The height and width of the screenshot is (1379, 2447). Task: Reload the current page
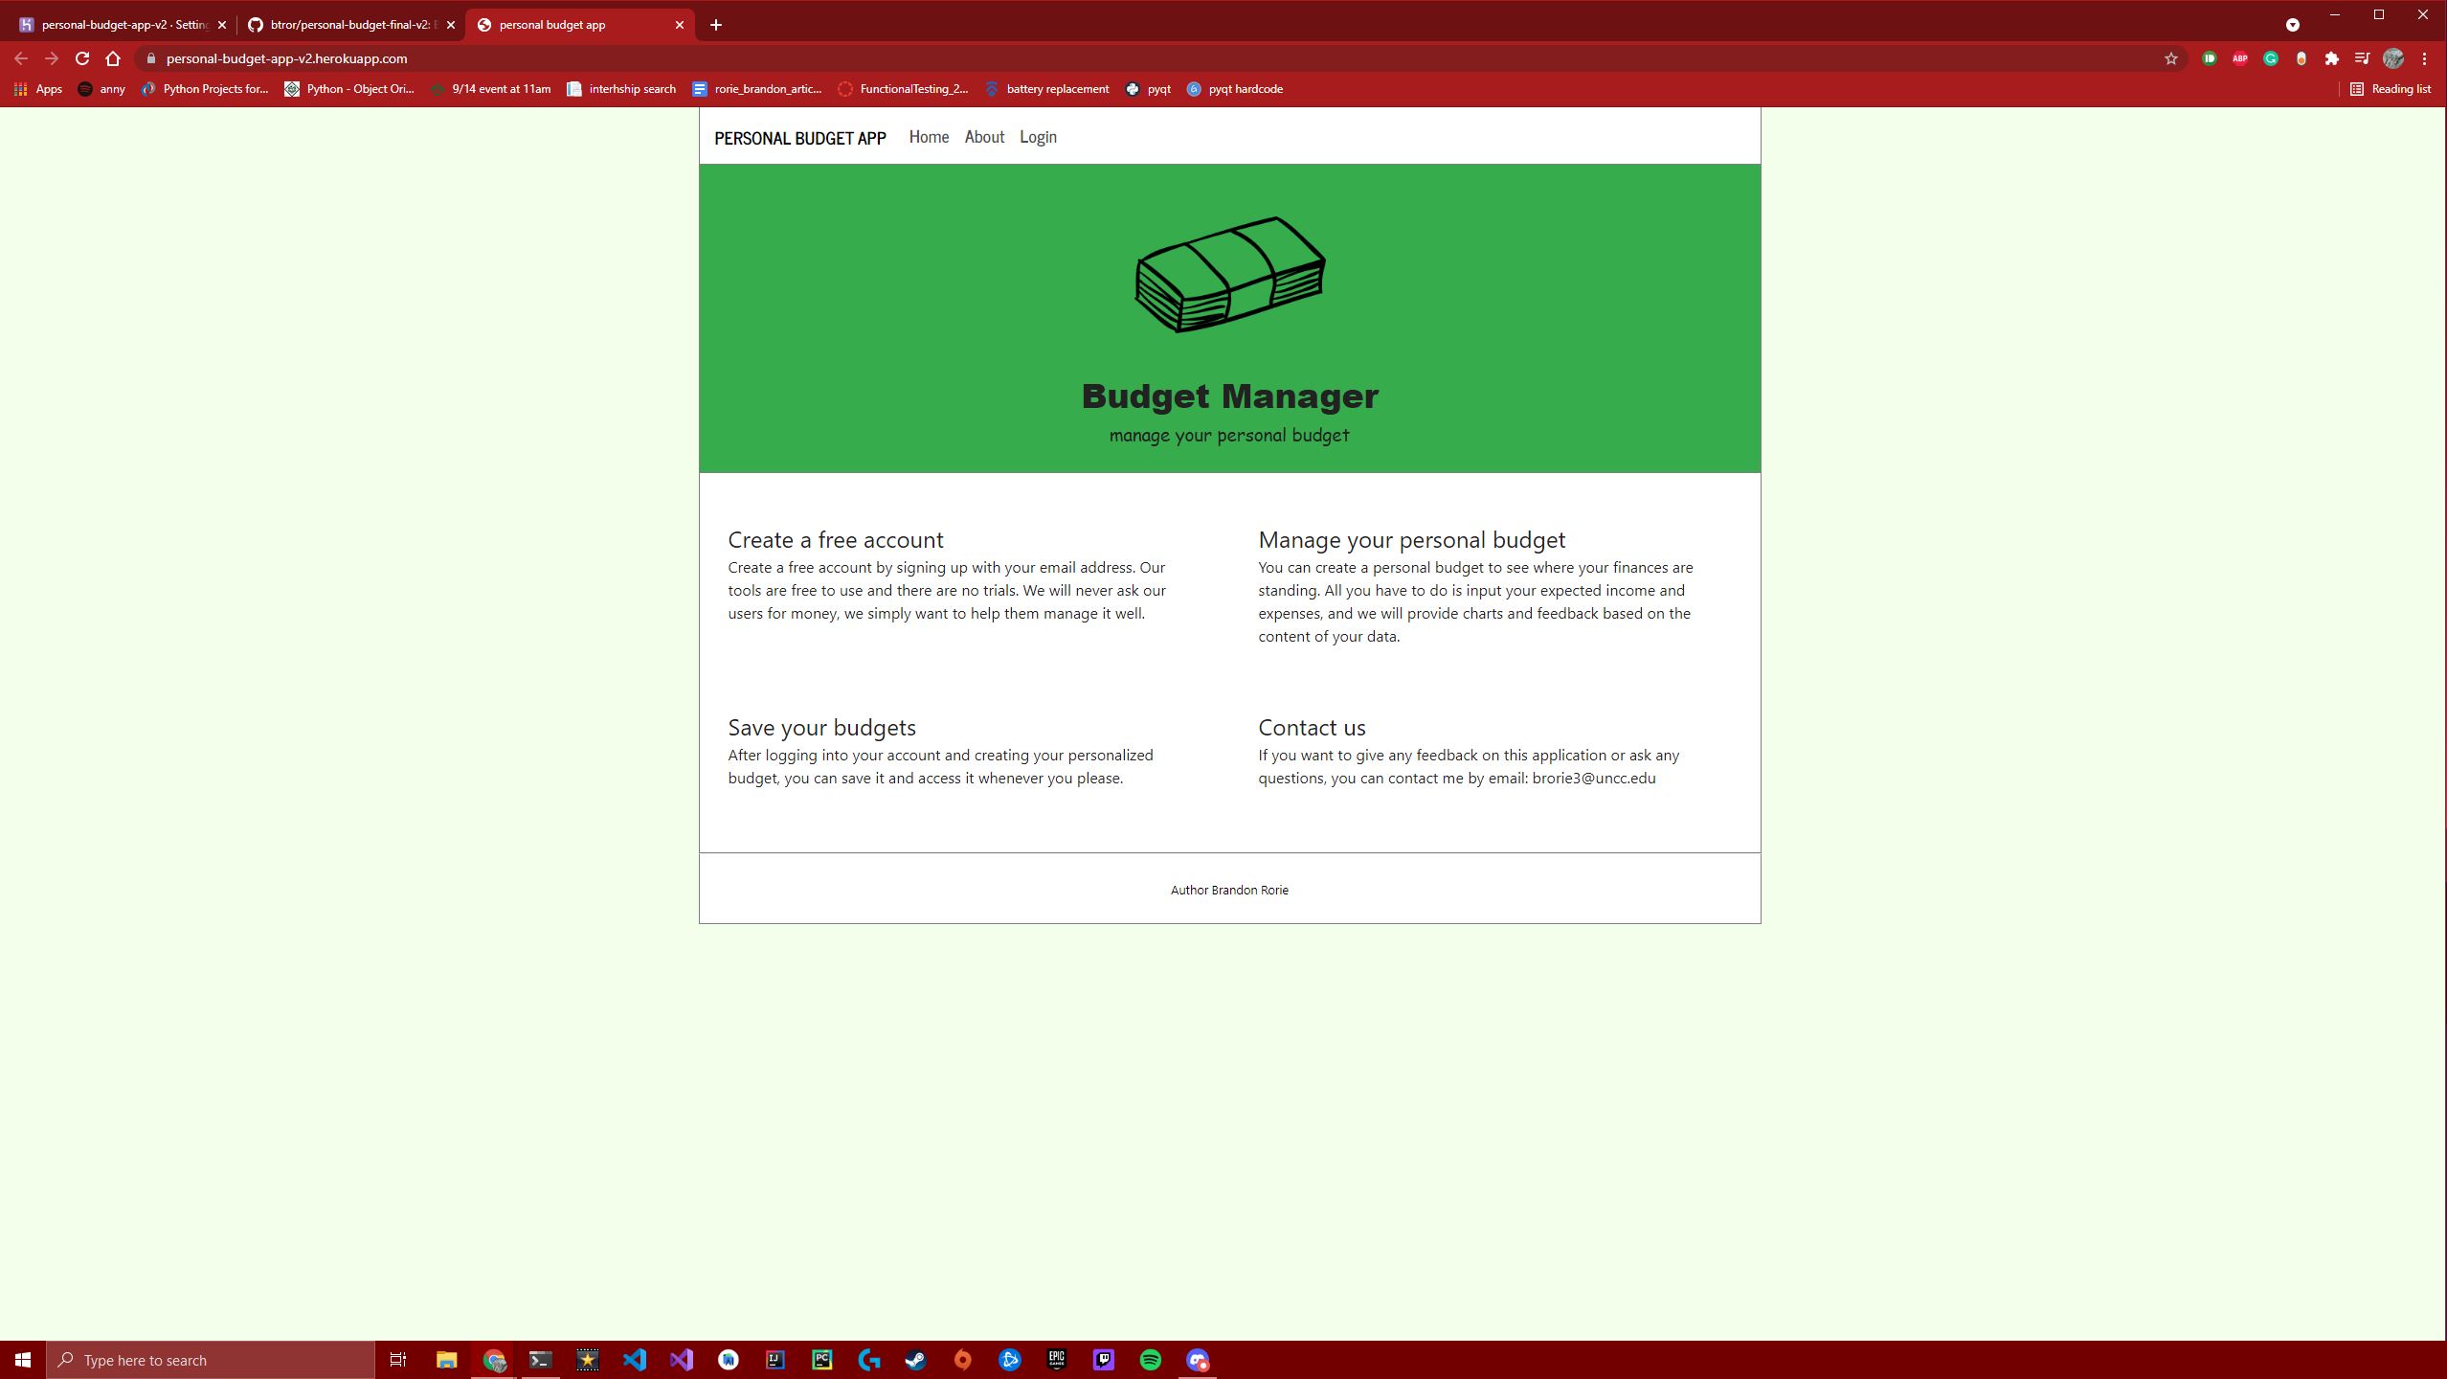click(x=82, y=58)
